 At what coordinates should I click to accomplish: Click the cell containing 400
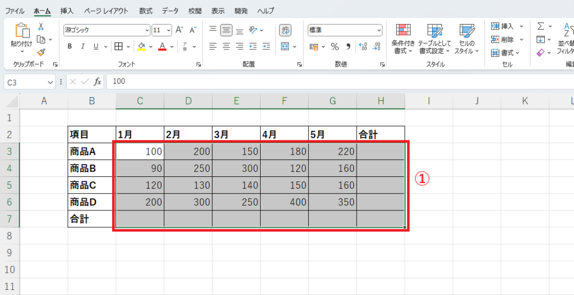(x=284, y=202)
